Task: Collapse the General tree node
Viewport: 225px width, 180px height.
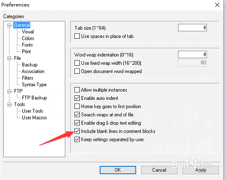Action: coord(10,25)
